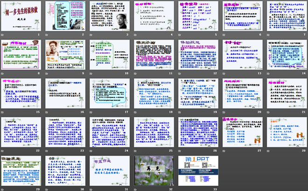This screenshot has height=191, width=308.
Task: Select slide 21 thumbnail
Action: coord(287,93)
